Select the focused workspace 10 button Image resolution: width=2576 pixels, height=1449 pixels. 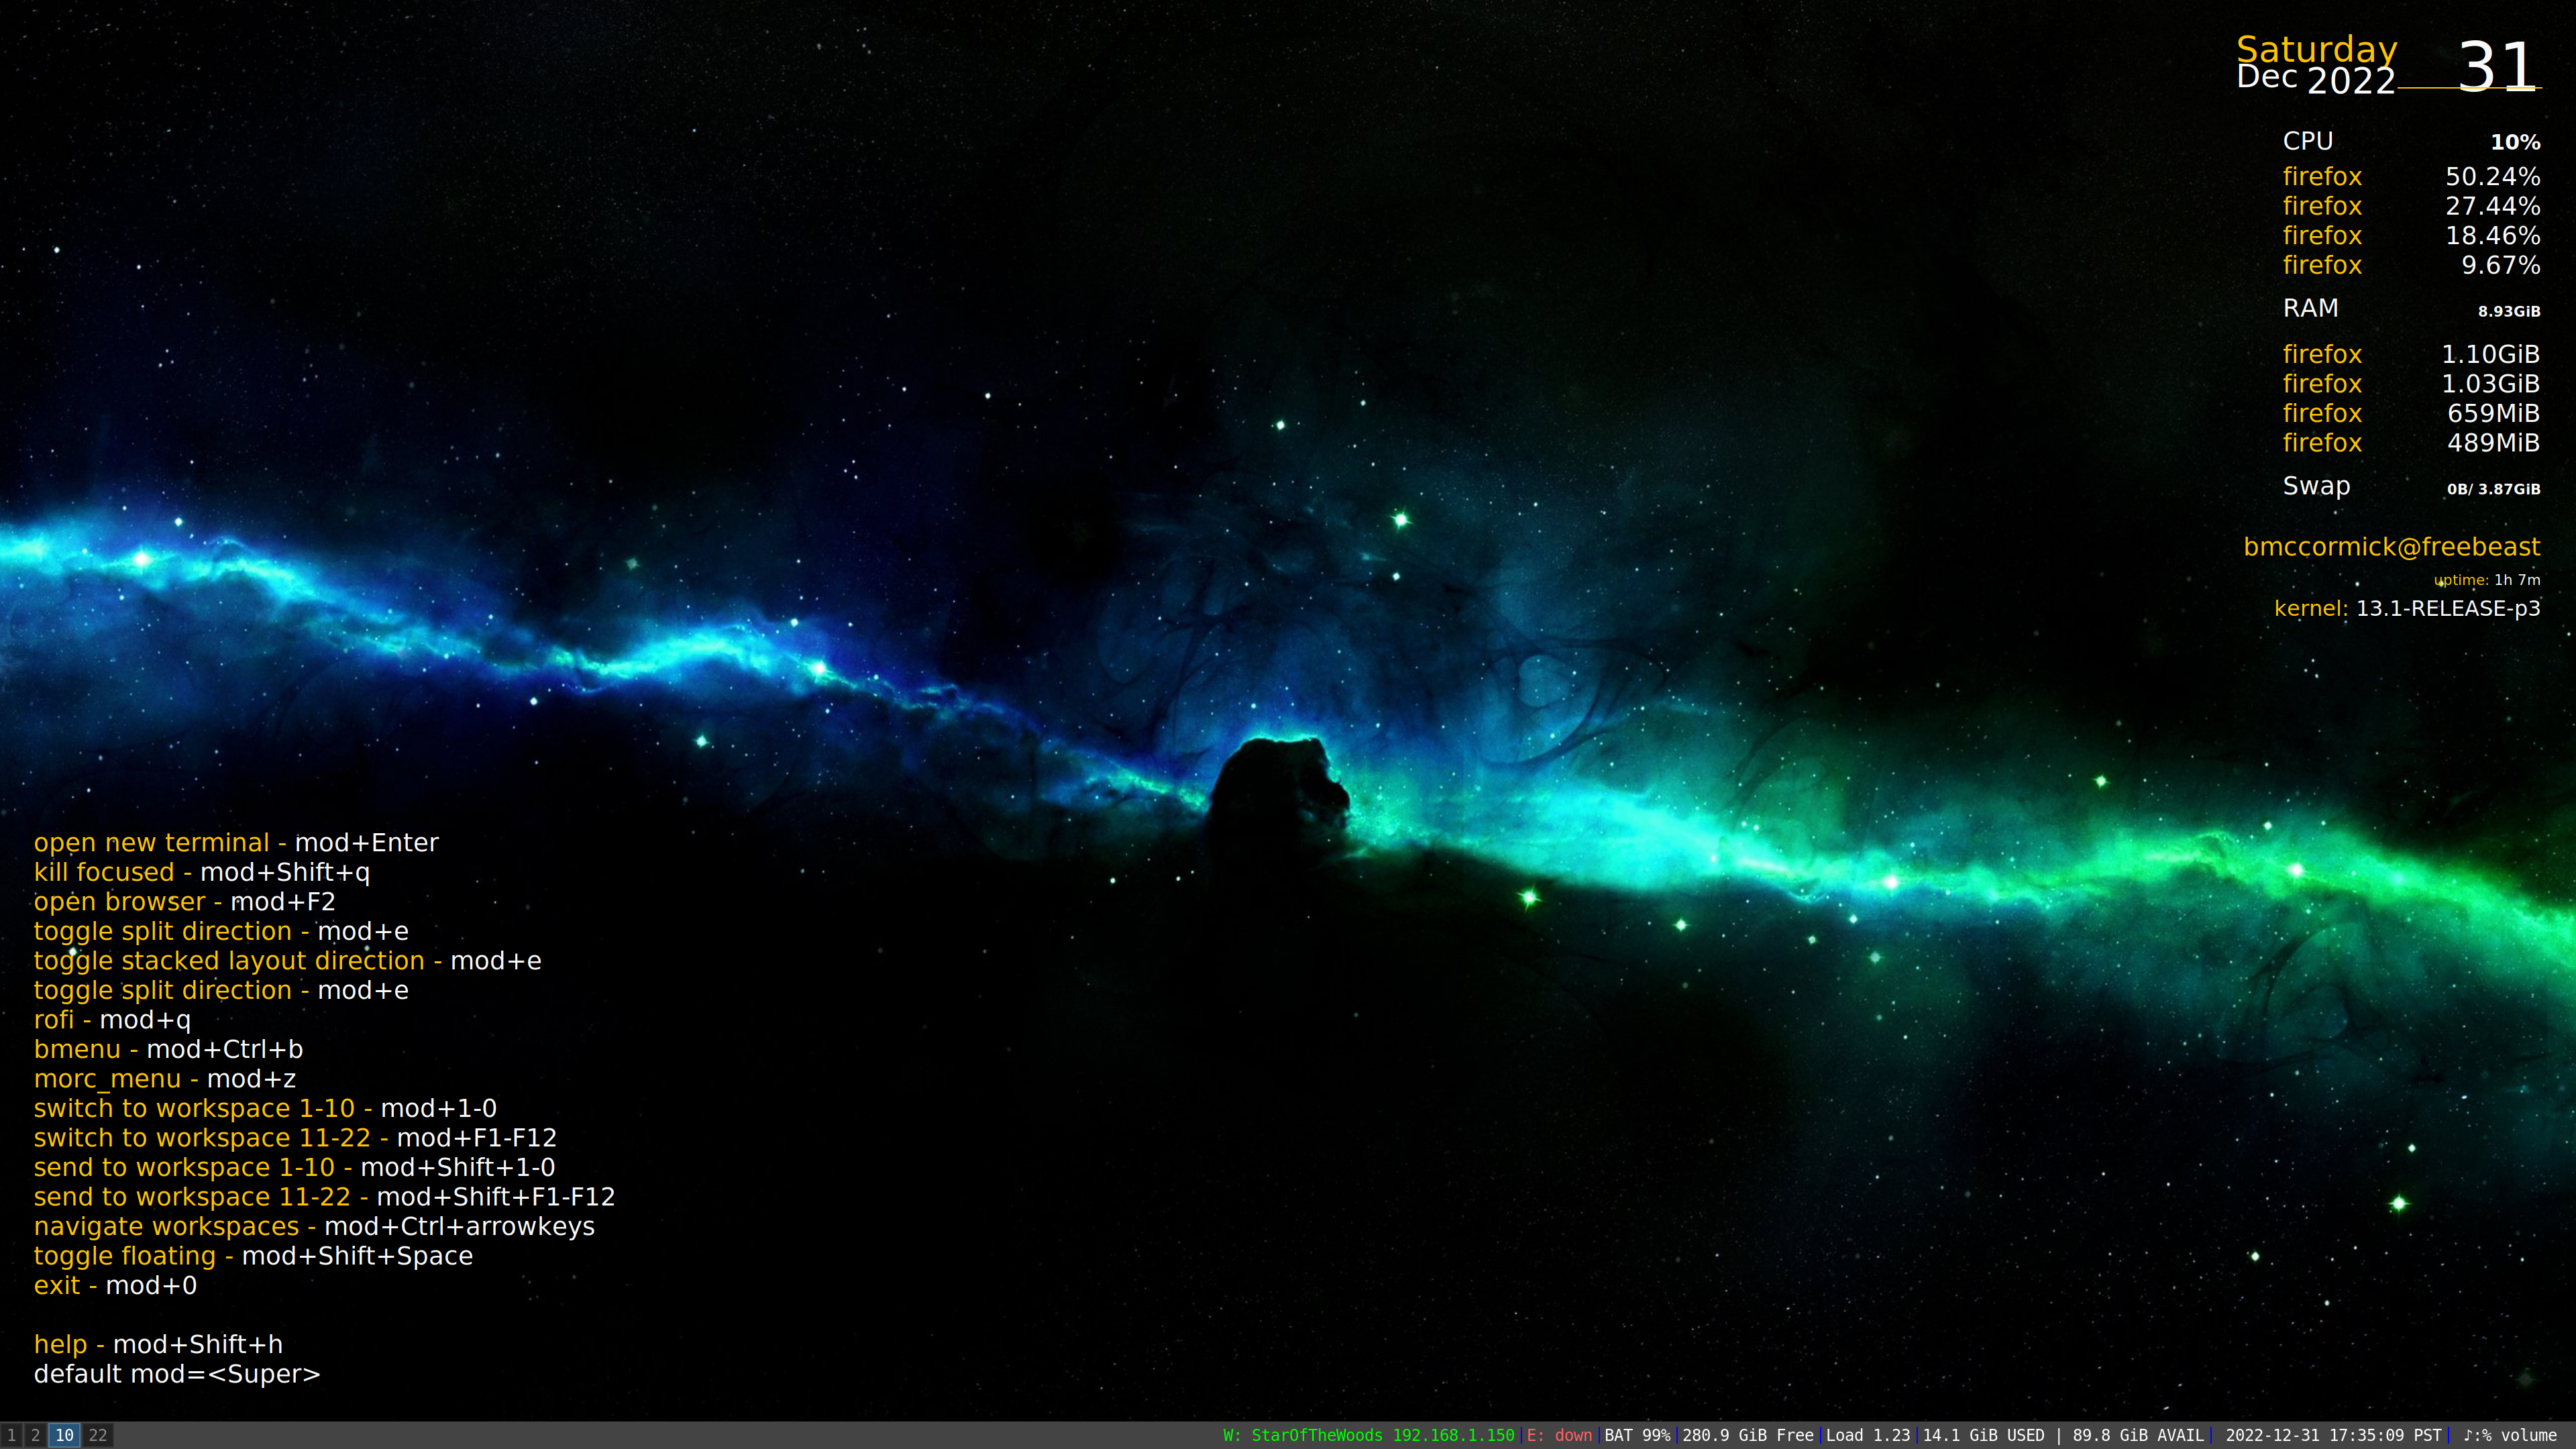pyautogui.click(x=64, y=1435)
